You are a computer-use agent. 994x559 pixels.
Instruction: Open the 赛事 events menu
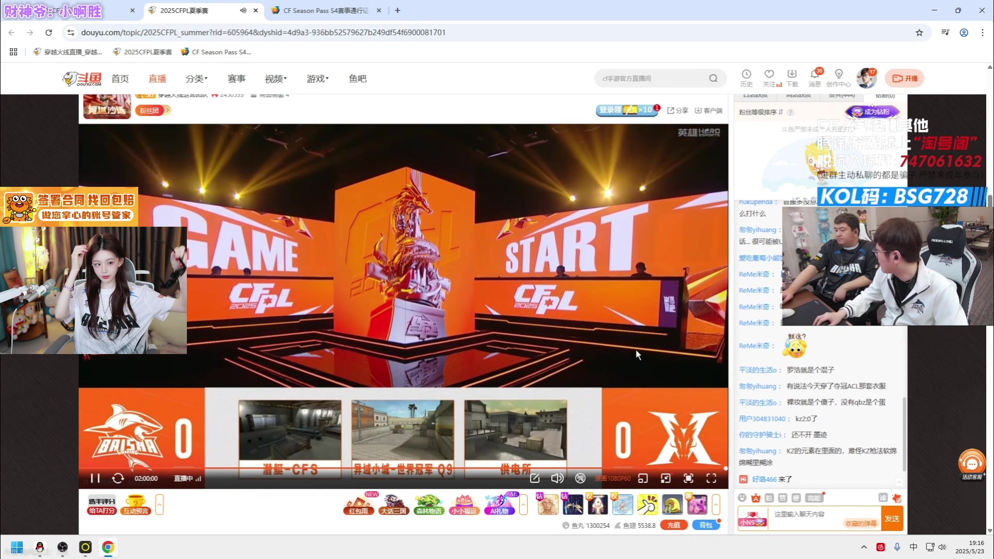coord(237,79)
